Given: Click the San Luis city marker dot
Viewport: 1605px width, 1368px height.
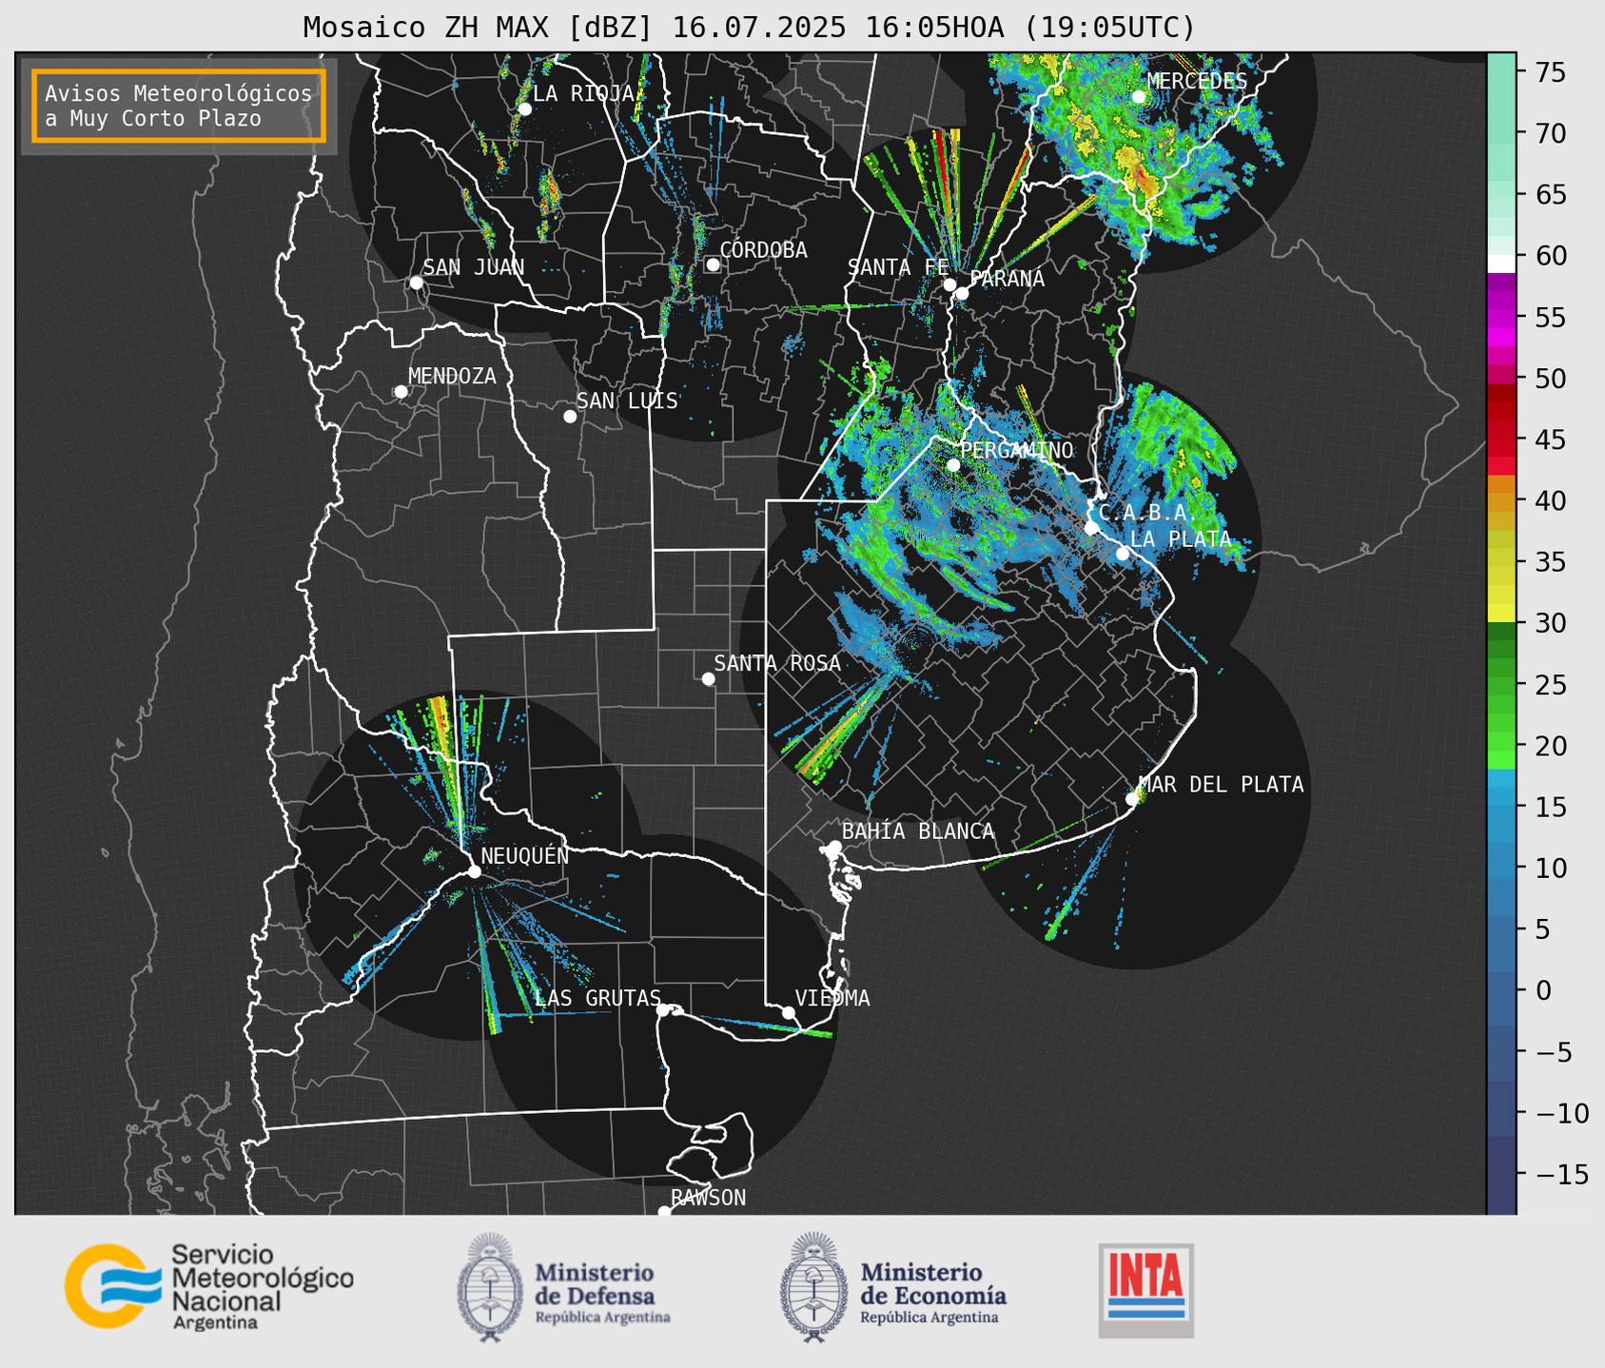Looking at the screenshot, I should coord(570,416).
